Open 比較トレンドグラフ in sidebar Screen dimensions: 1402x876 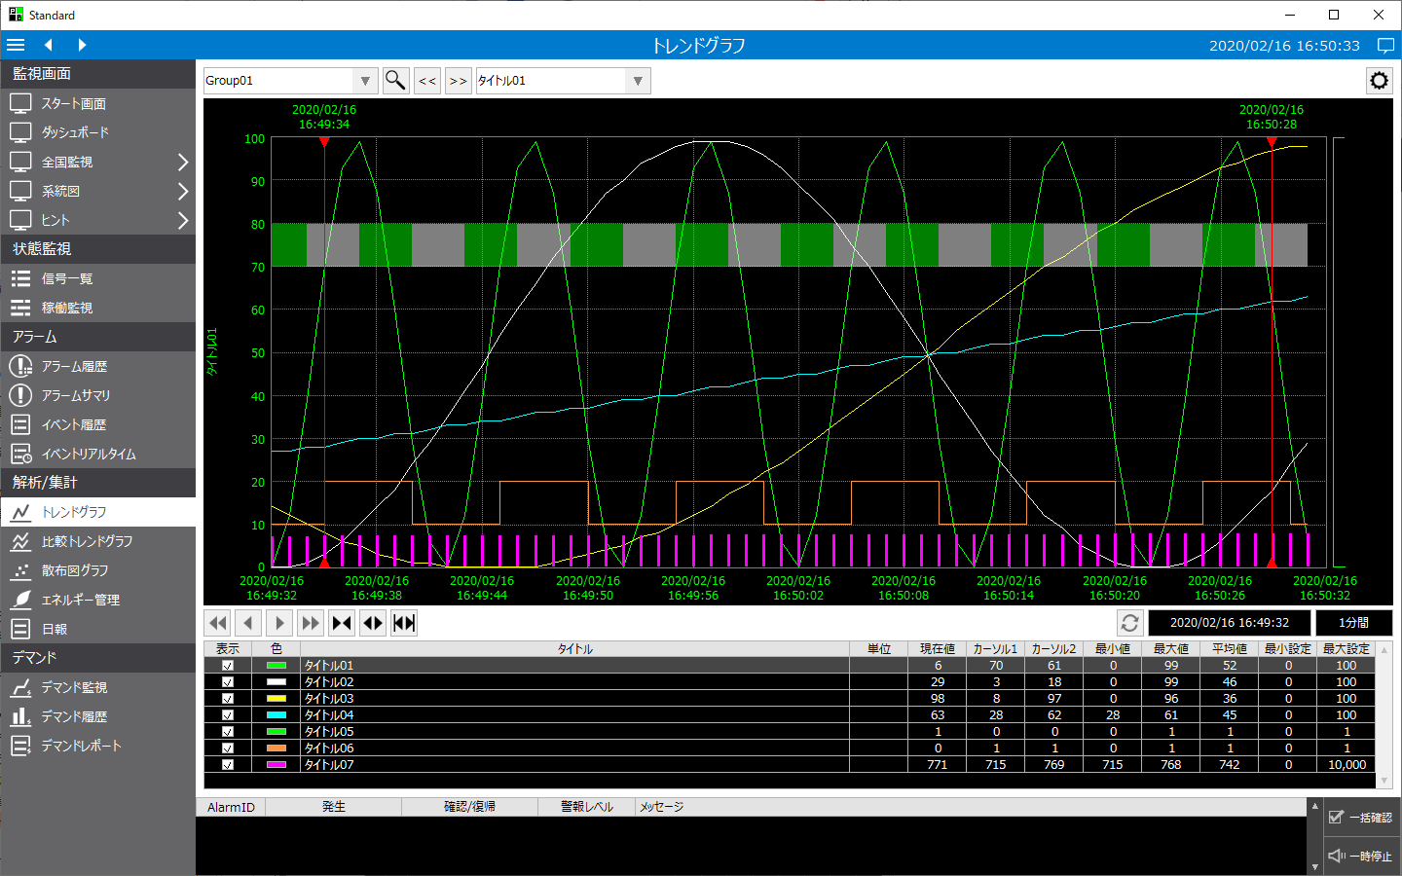[x=87, y=541]
